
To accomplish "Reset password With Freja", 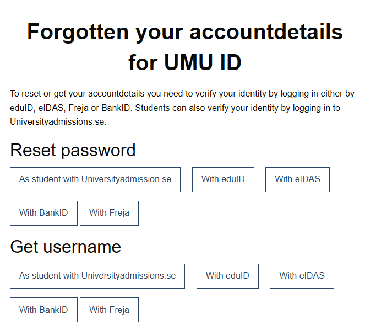I will pos(109,213).
